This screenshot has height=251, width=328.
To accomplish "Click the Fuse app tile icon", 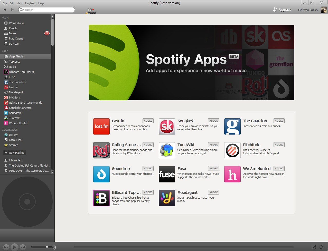I will [167, 174].
